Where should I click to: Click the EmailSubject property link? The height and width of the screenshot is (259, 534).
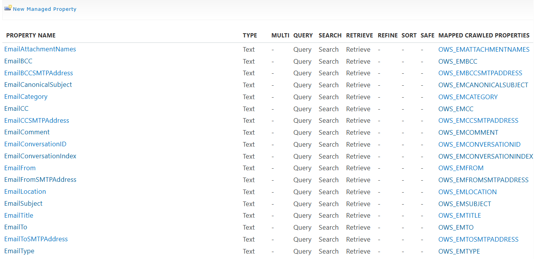23,204
